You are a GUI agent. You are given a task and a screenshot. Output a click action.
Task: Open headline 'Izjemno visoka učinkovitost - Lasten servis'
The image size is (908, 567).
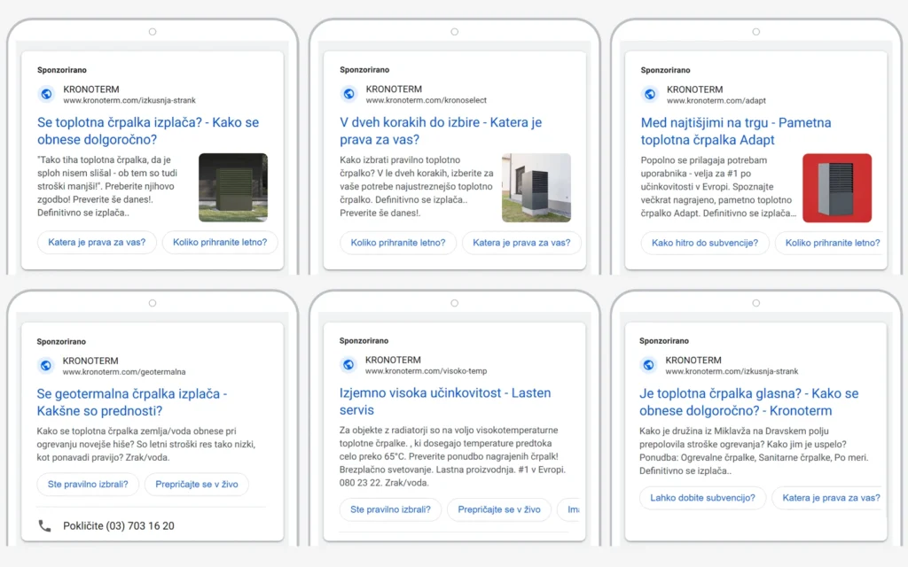pos(445,401)
